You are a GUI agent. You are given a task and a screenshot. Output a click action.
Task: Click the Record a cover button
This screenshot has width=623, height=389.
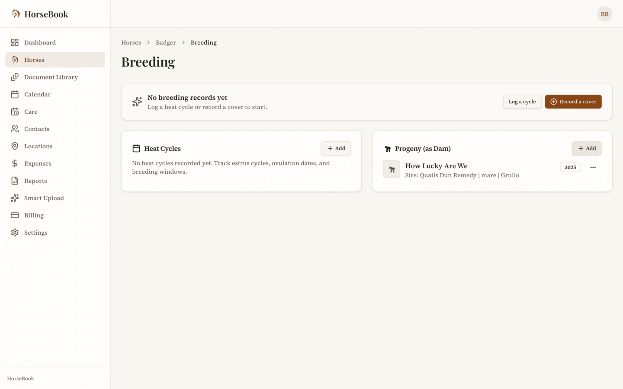[x=573, y=102]
